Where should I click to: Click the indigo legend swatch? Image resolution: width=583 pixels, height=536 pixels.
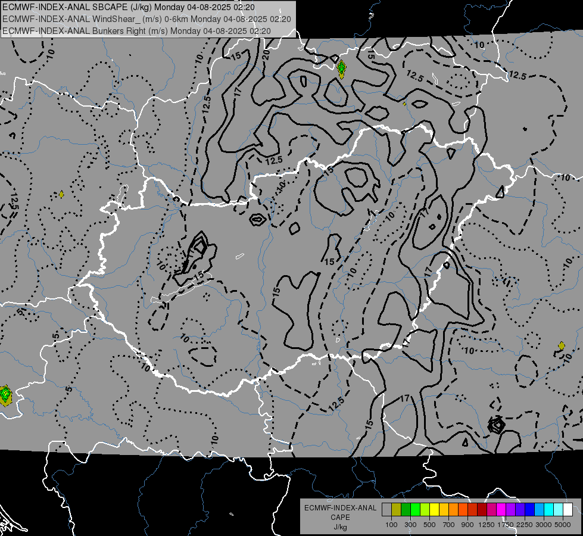(520, 509)
